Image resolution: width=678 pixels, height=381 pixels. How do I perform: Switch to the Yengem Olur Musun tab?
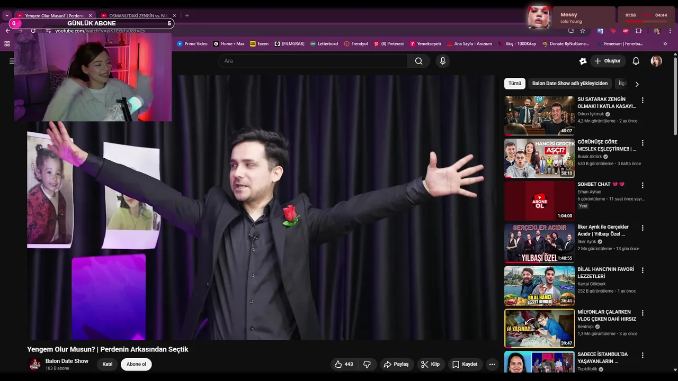point(54,16)
